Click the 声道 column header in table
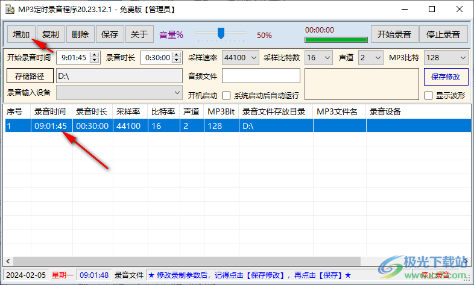Image resolution: width=474 pixels, height=285 pixels. [192, 111]
